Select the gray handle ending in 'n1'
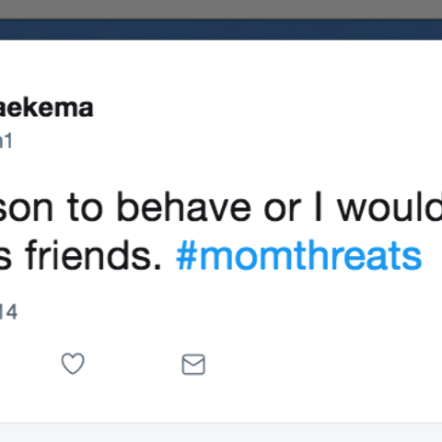Screen dimensions: 442x442 pyautogui.click(x=6, y=141)
